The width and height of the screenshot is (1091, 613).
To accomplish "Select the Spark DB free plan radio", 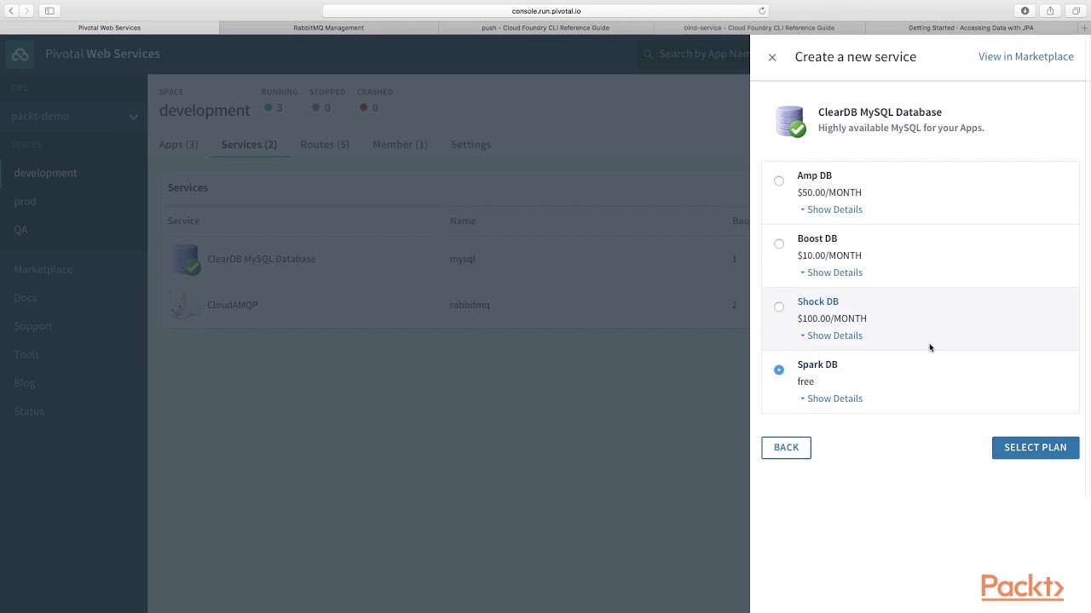I will coord(779,370).
